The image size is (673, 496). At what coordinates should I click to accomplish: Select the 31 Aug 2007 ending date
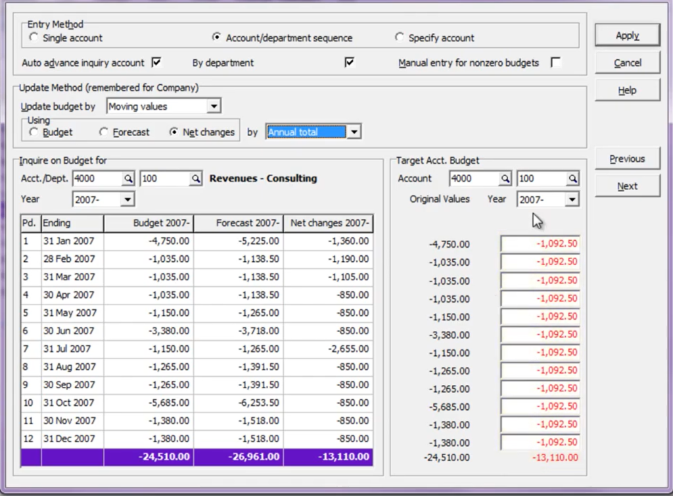click(x=68, y=367)
